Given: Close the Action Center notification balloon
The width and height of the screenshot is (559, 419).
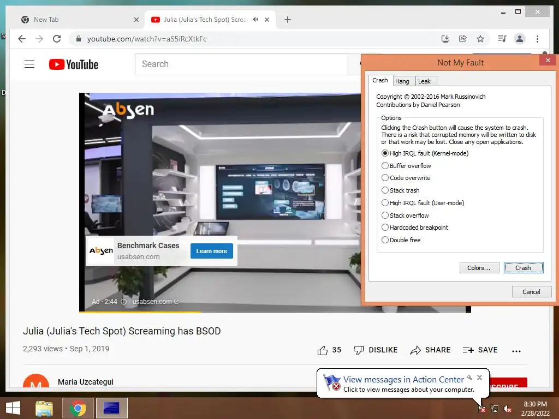Looking at the screenshot, I should pyautogui.click(x=479, y=378).
